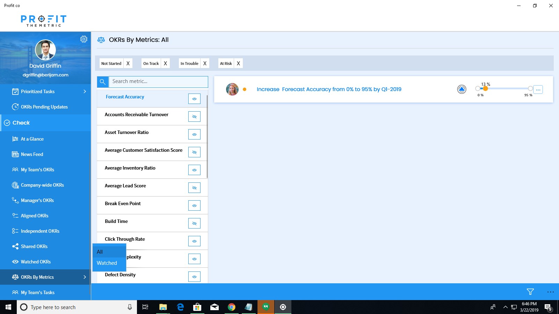Remove the On Track filter
Image resolution: width=559 pixels, height=314 pixels.
(x=165, y=63)
